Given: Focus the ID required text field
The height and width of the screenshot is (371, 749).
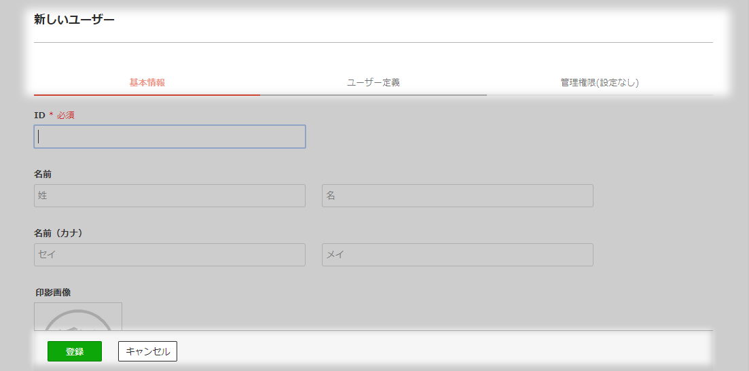Looking at the screenshot, I should [170, 137].
